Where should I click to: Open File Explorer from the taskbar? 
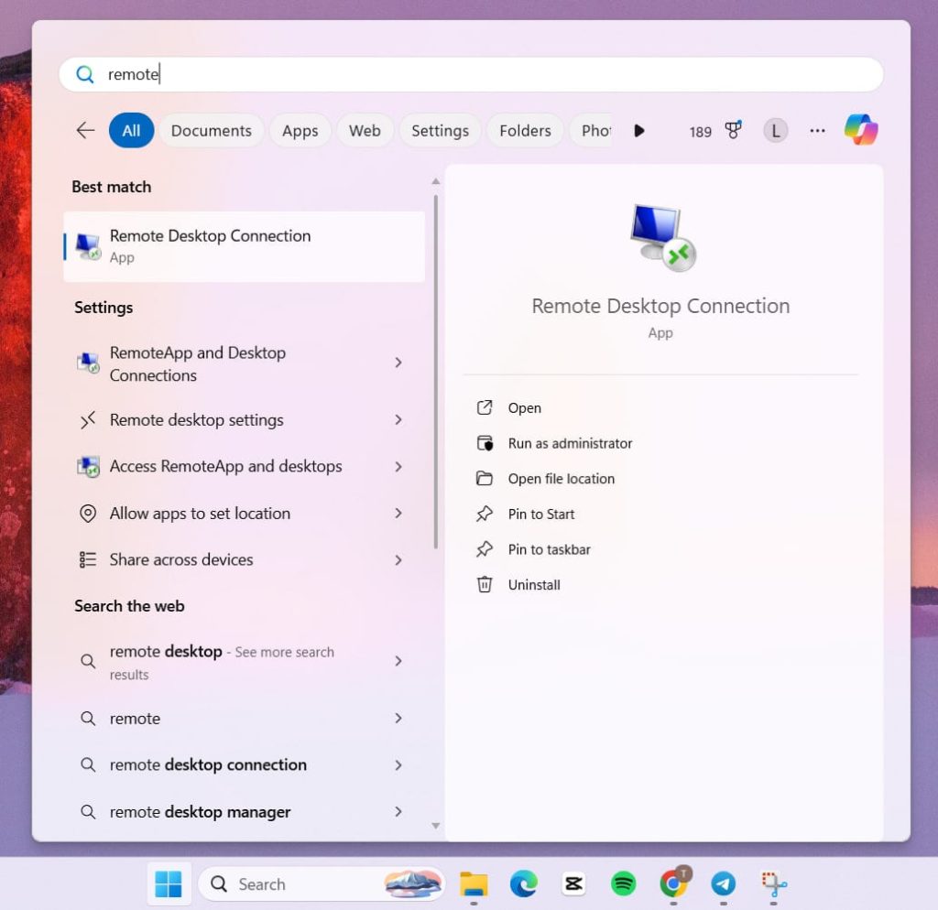474,883
